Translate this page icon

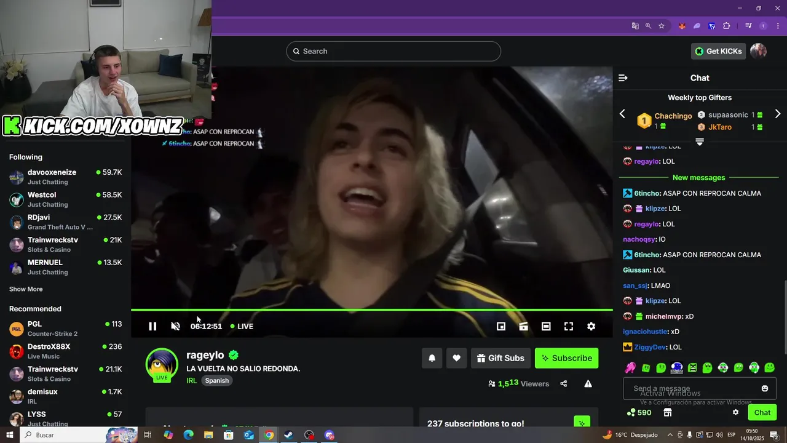pyautogui.click(x=635, y=26)
